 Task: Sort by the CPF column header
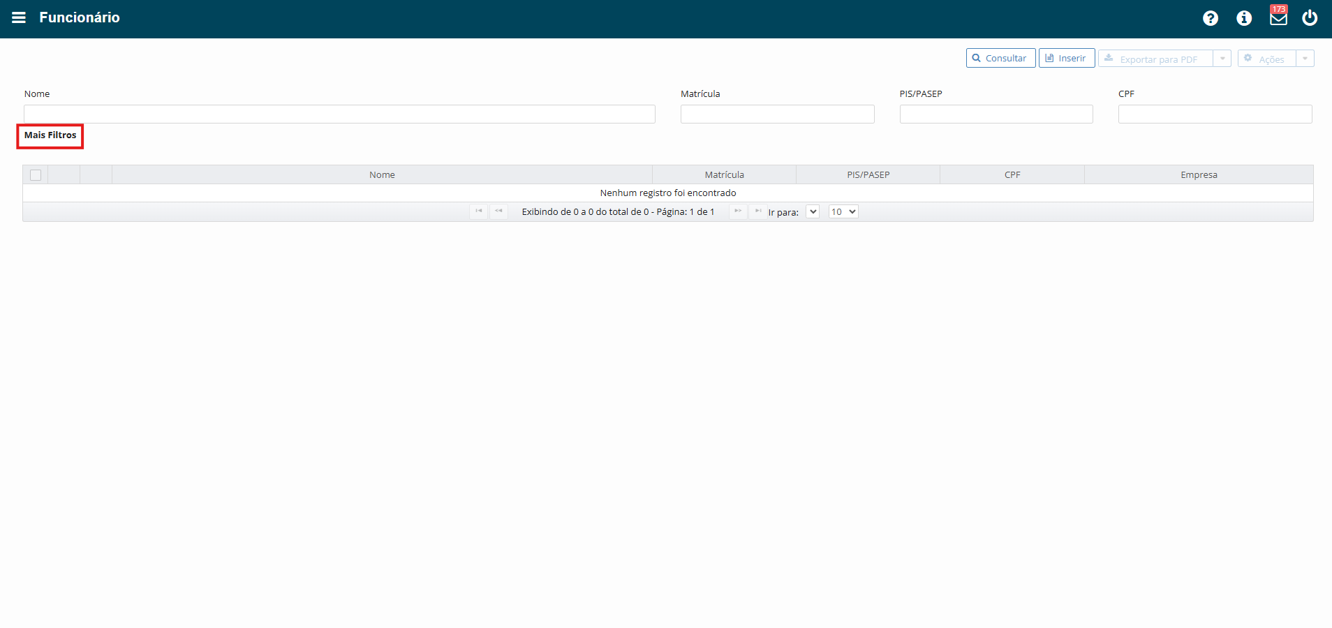(1012, 174)
